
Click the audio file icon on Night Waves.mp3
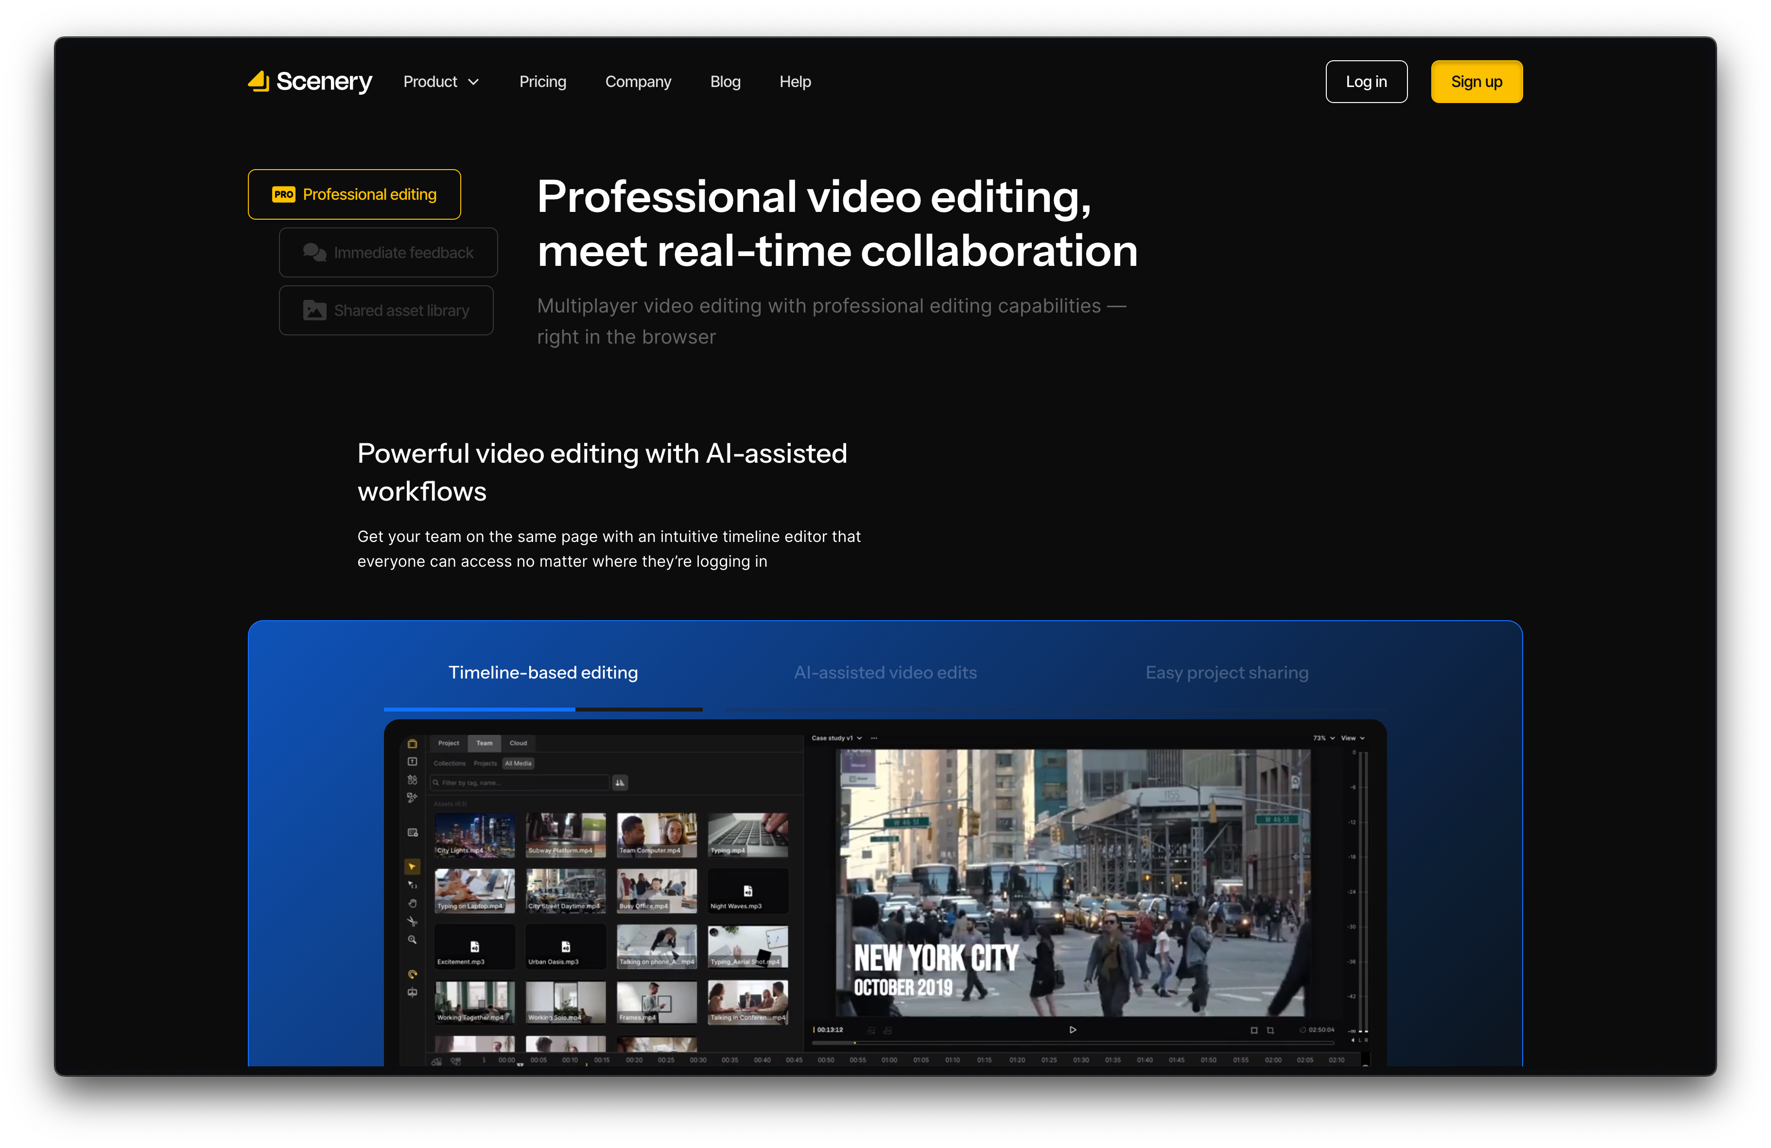tap(748, 890)
